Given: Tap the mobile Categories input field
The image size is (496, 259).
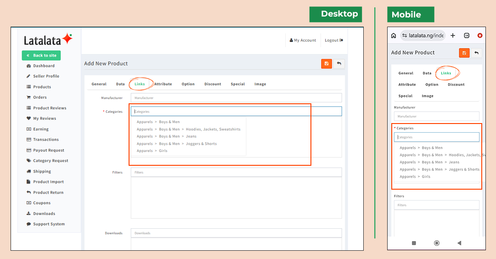Looking at the screenshot, I should [437, 137].
